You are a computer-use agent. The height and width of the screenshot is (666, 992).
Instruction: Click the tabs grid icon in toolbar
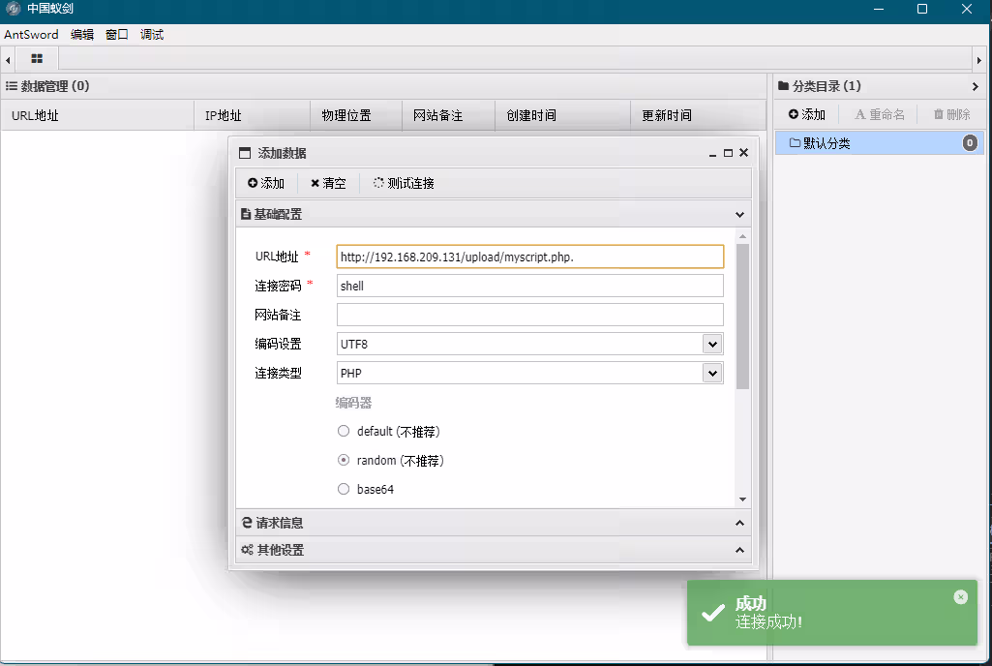[37, 58]
